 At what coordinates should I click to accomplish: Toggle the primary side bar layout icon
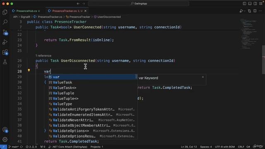(244, 4)
